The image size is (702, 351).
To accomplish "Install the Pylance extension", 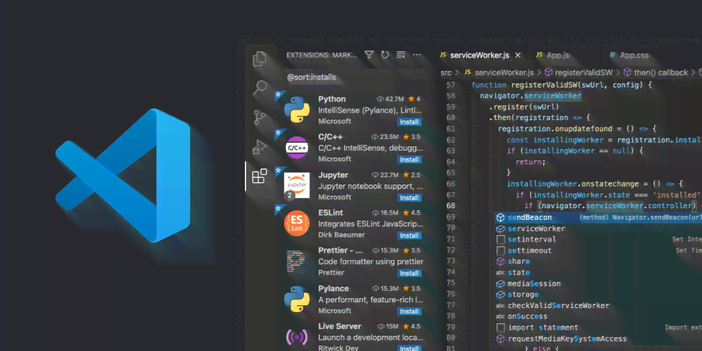I will pyautogui.click(x=409, y=311).
